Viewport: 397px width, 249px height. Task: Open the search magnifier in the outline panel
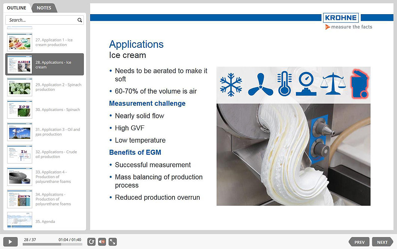coord(79,20)
